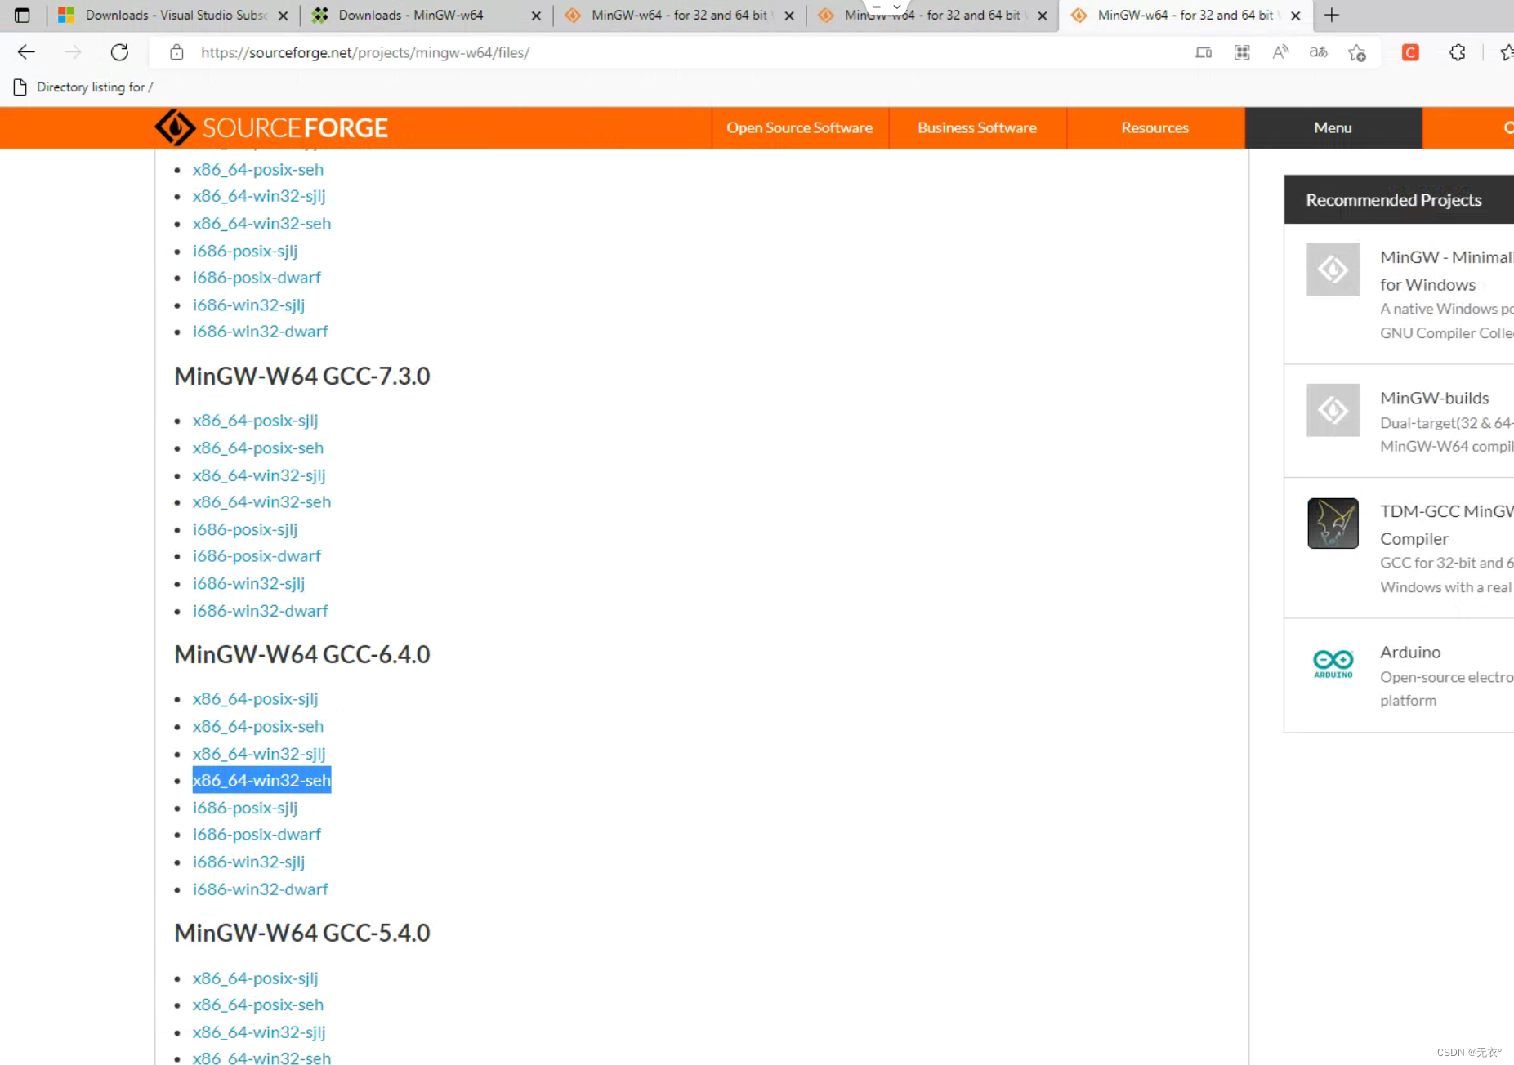Click the browser Forward arrow

point(73,52)
